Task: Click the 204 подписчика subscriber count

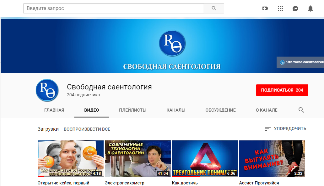Action: click(83, 95)
